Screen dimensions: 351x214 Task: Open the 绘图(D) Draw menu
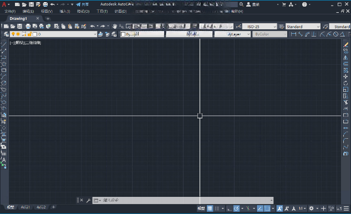(120, 11)
